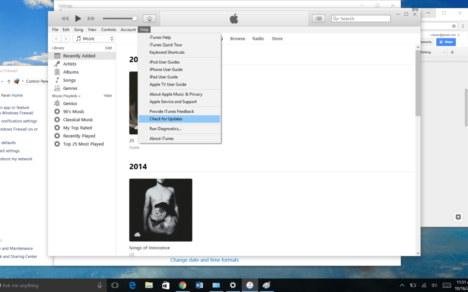Collapse the Music Playlists chevron
468x292 pixels.
79,96
